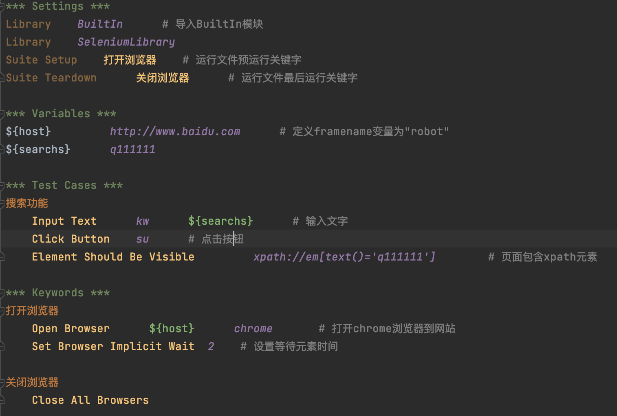This screenshot has height=416, width=617.
Task: Fold the 搜索功能 test case
Action: [2, 204]
